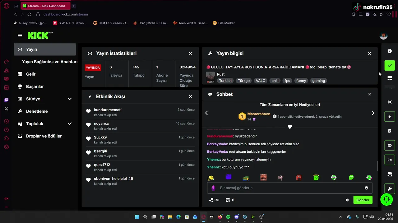
Task: Insert the red angry-face emote
Action: click(299, 177)
